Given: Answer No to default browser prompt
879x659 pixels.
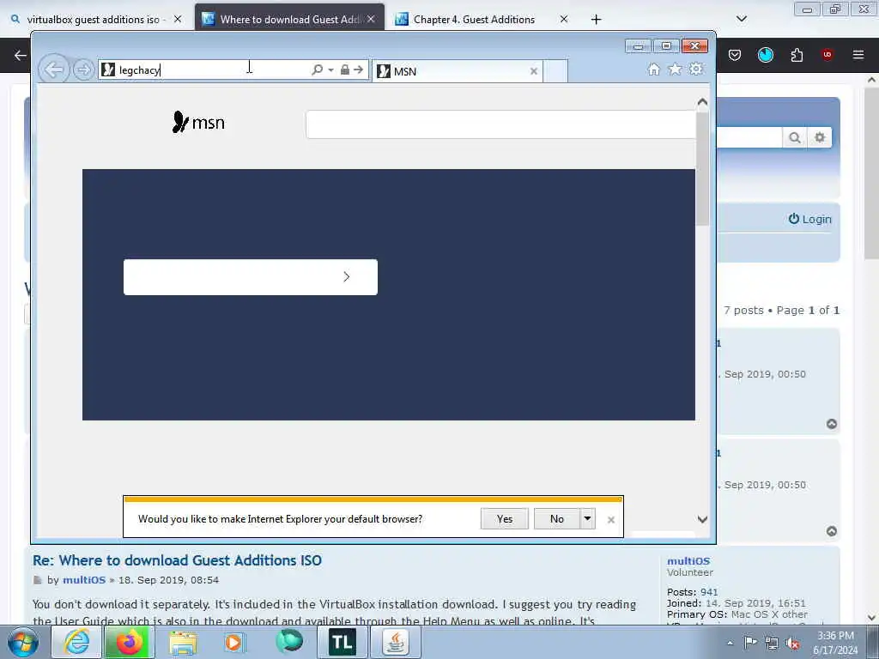Looking at the screenshot, I should 556,519.
